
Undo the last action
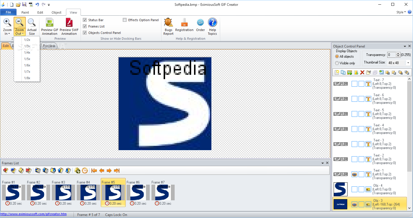37,5
